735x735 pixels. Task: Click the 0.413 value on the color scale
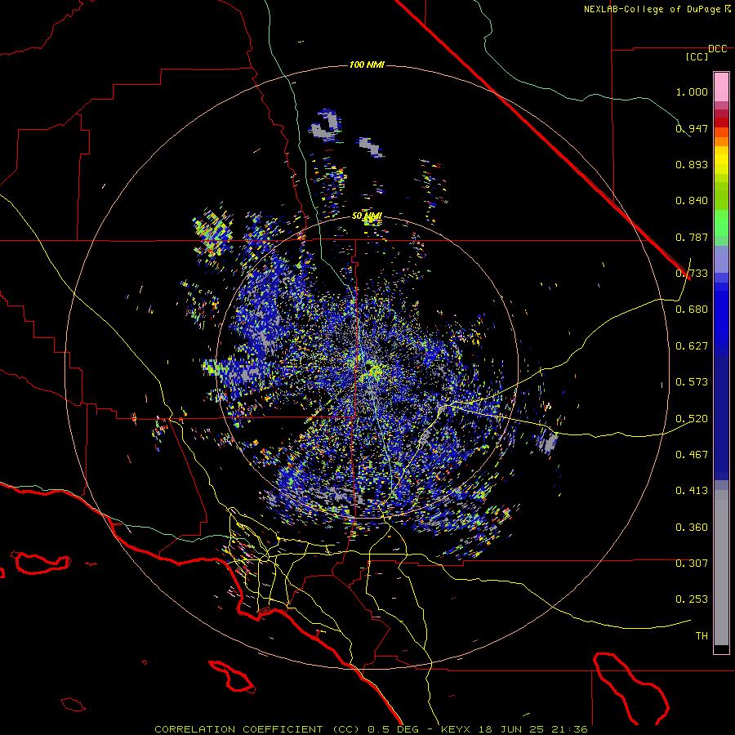(x=692, y=491)
